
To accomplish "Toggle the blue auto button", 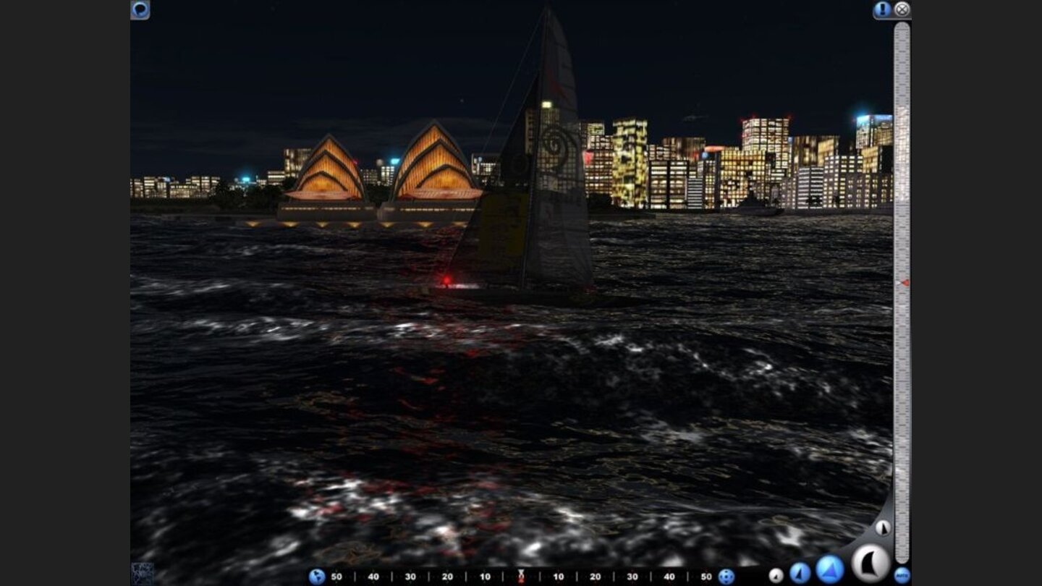I will [902, 576].
